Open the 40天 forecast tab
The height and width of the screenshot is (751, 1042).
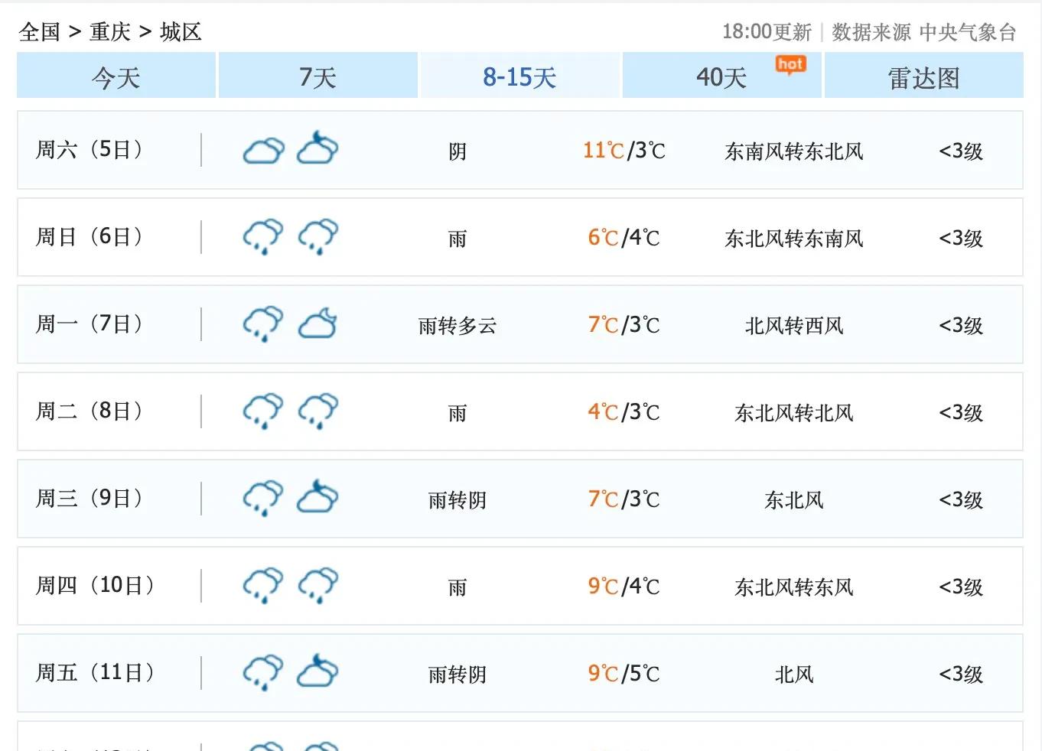pos(721,77)
